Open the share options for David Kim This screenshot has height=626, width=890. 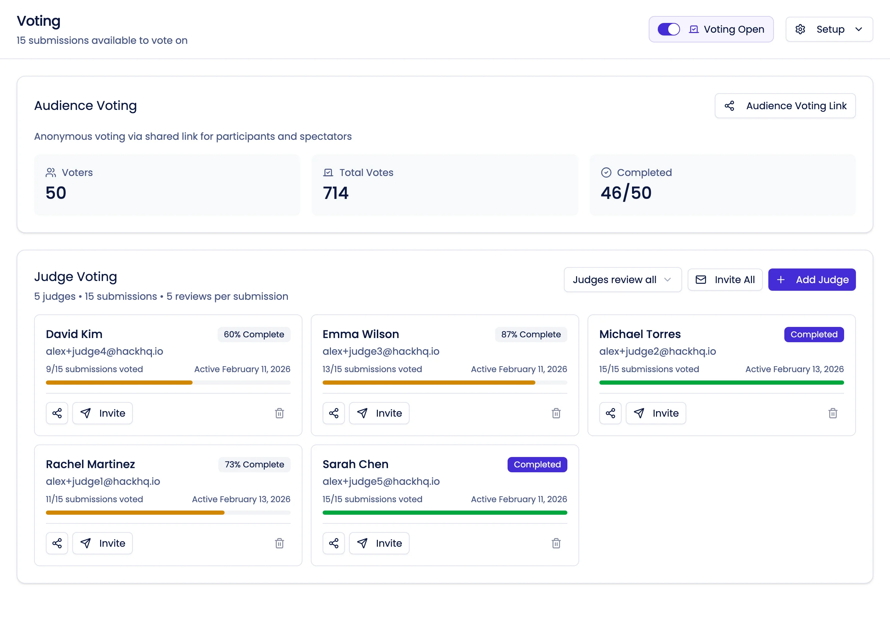point(57,413)
